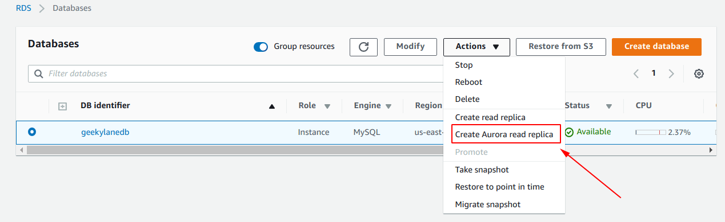Image resolution: width=725 pixels, height=222 pixels.
Task: Sort by DB identifier ascending arrow
Action: click(x=272, y=106)
